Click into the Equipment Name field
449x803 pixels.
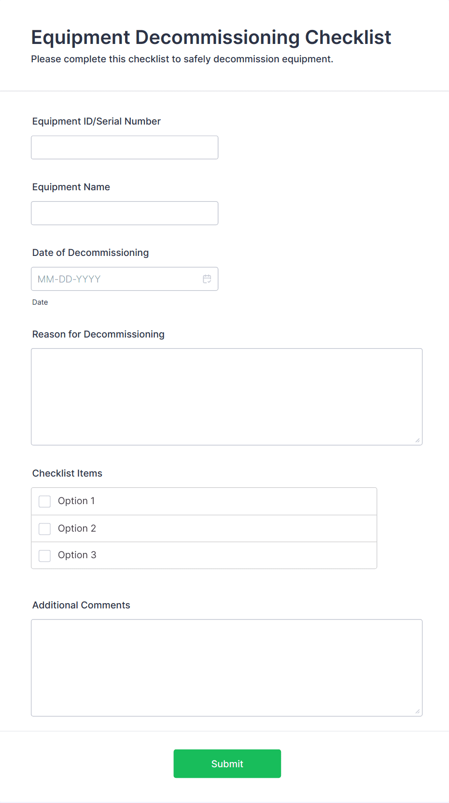pyautogui.click(x=125, y=213)
